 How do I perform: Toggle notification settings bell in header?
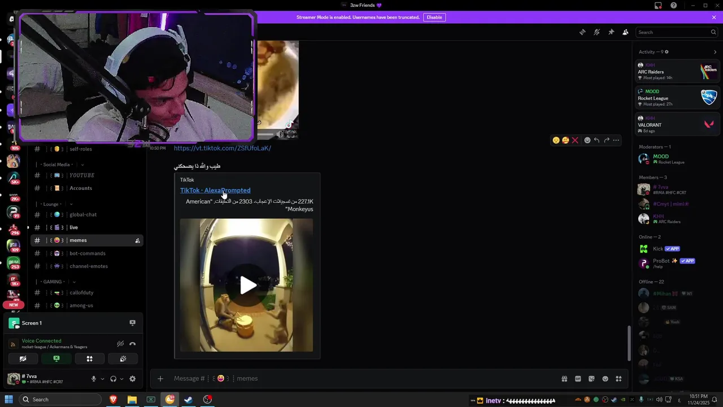click(x=596, y=32)
